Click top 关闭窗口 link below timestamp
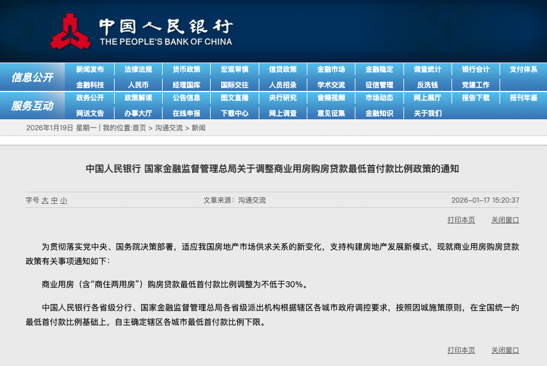Viewport: 547px width, 366px height. tap(505, 220)
